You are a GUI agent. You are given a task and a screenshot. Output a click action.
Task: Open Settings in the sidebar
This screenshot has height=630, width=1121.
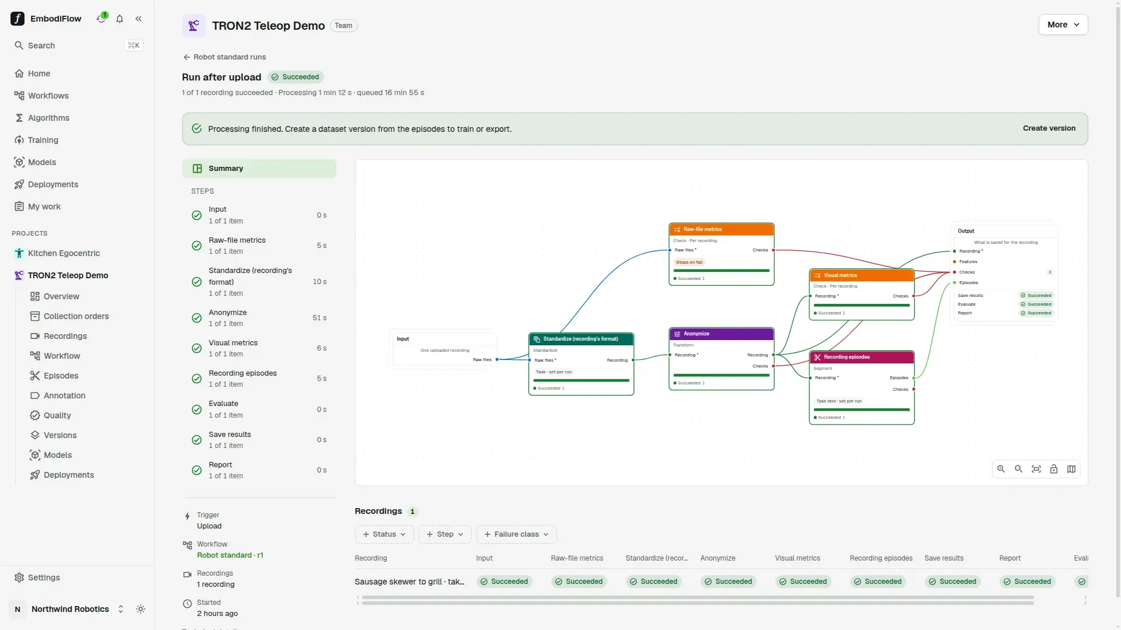click(77, 577)
